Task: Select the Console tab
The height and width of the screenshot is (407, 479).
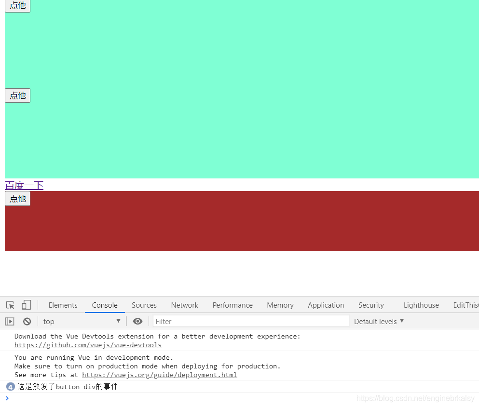Action: click(x=105, y=305)
